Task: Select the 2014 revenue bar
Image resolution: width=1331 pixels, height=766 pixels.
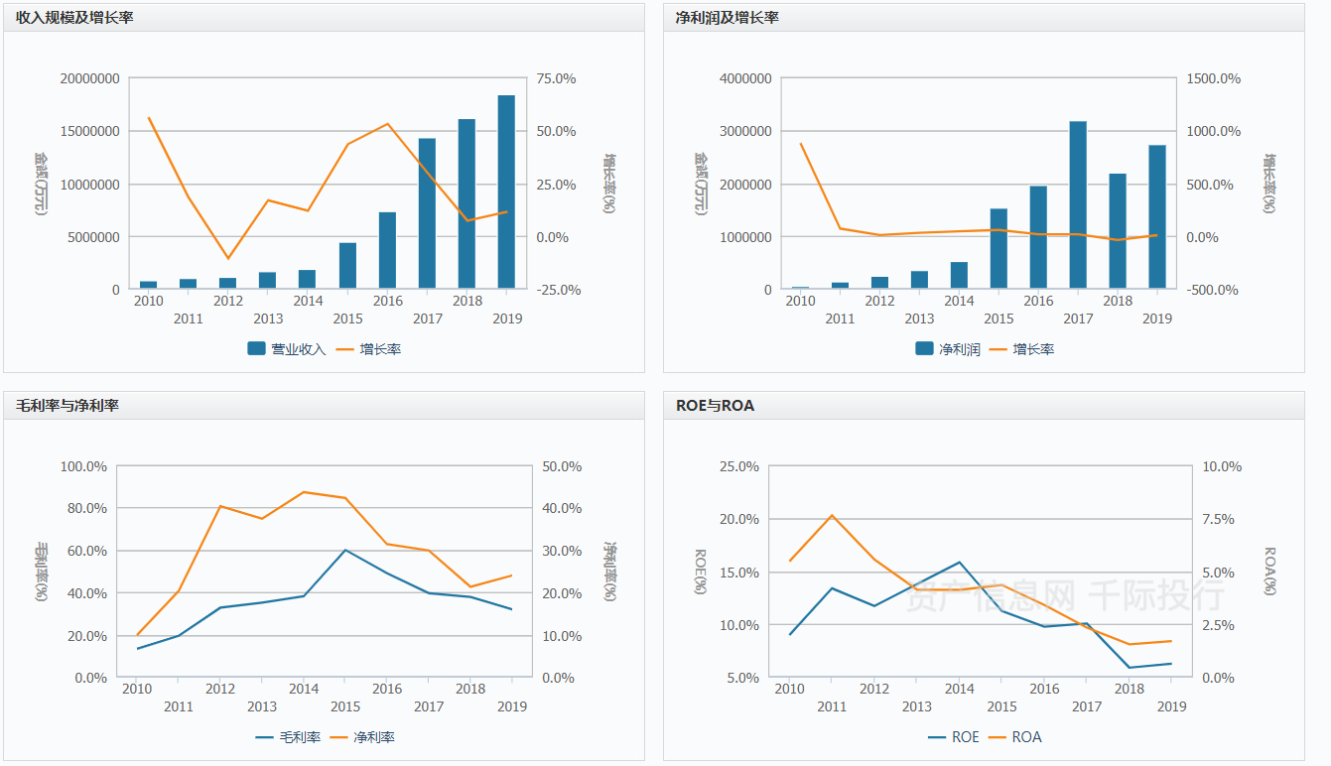Action: click(x=308, y=280)
